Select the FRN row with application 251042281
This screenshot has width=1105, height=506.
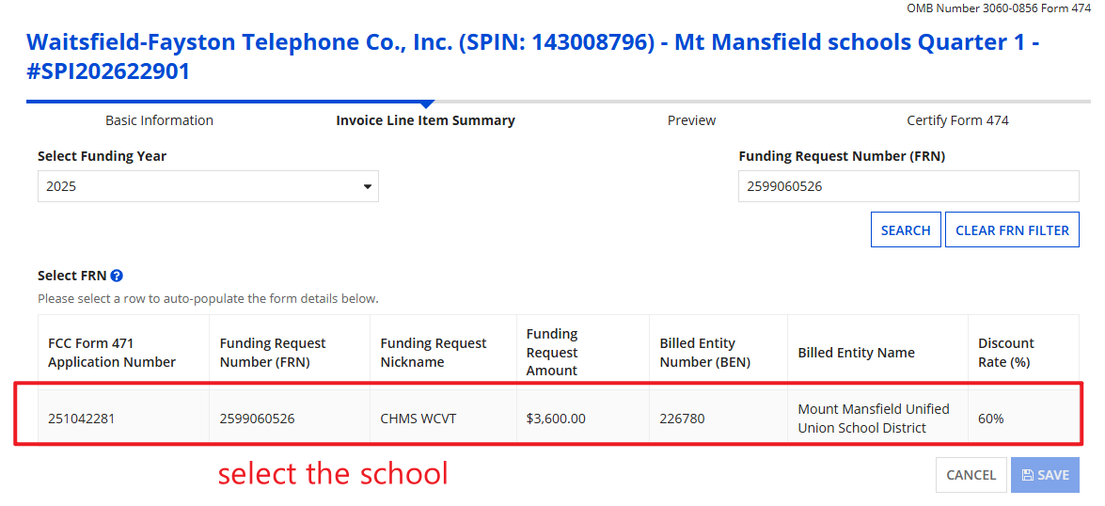(x=82, y=419)
